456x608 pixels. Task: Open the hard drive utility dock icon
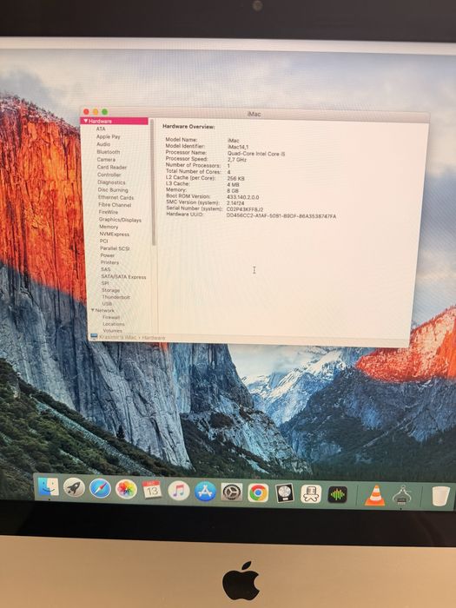(284, 493)
